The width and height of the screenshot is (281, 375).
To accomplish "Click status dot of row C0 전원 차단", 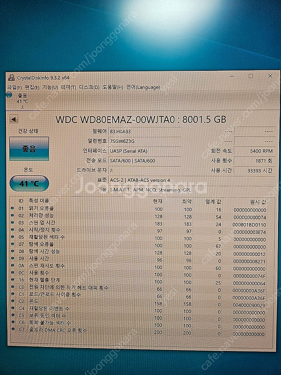I will click(x=13, y=287).
